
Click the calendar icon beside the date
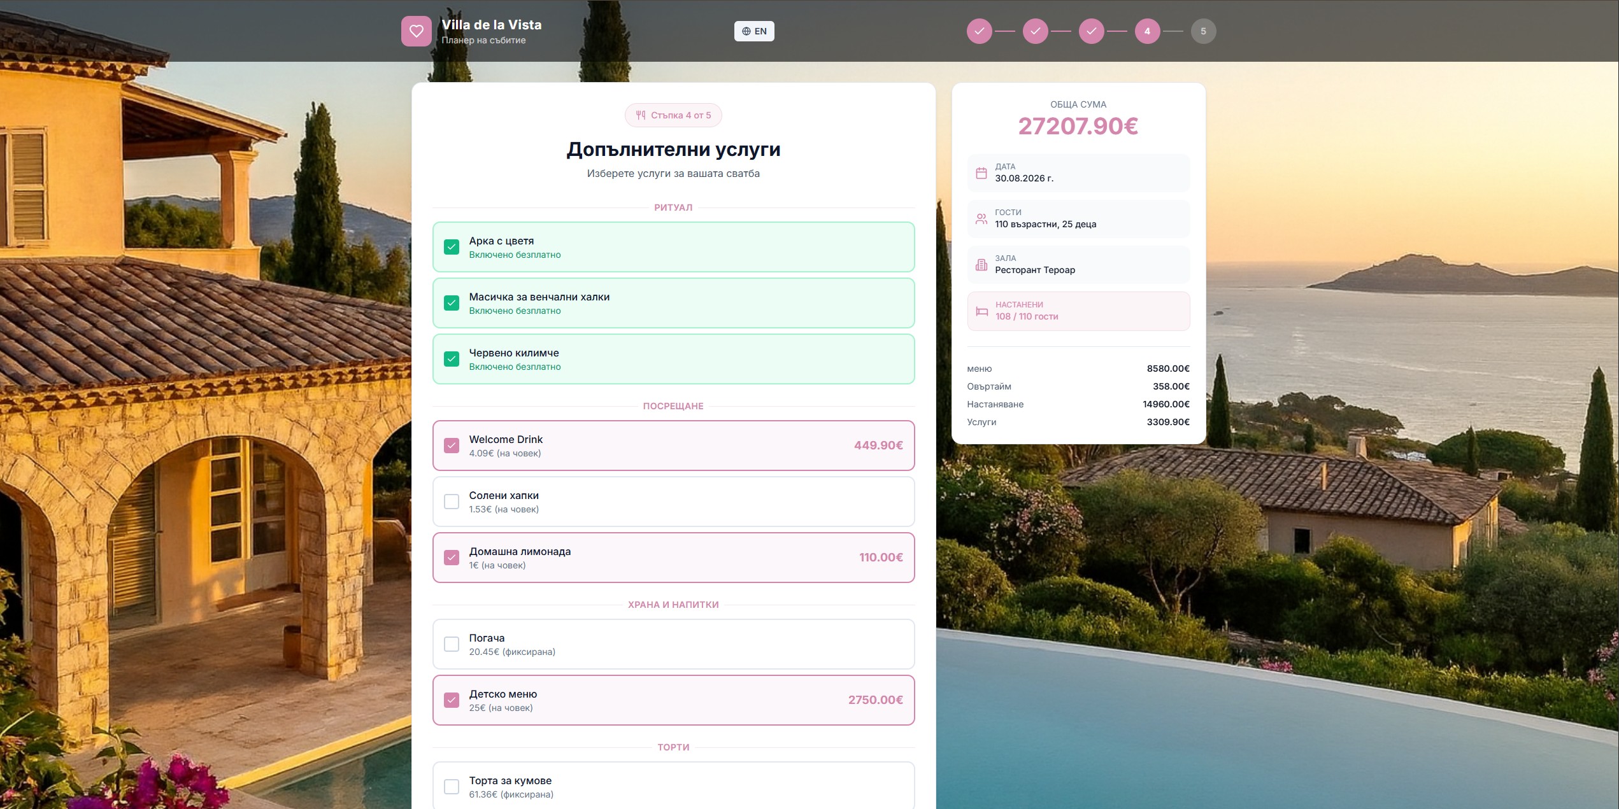981,173
